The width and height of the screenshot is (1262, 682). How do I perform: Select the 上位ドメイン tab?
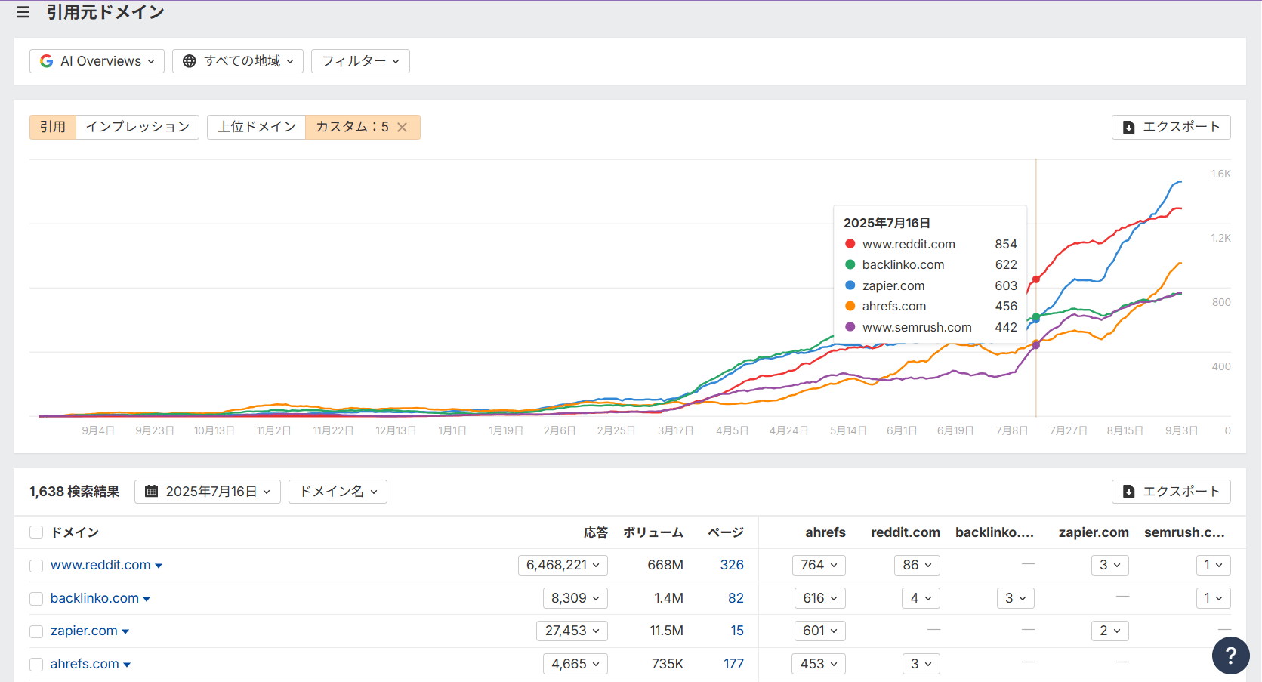click(256, 127)
